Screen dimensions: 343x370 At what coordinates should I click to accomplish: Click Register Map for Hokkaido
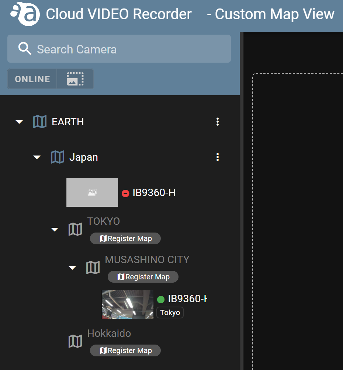coord(125,350)
